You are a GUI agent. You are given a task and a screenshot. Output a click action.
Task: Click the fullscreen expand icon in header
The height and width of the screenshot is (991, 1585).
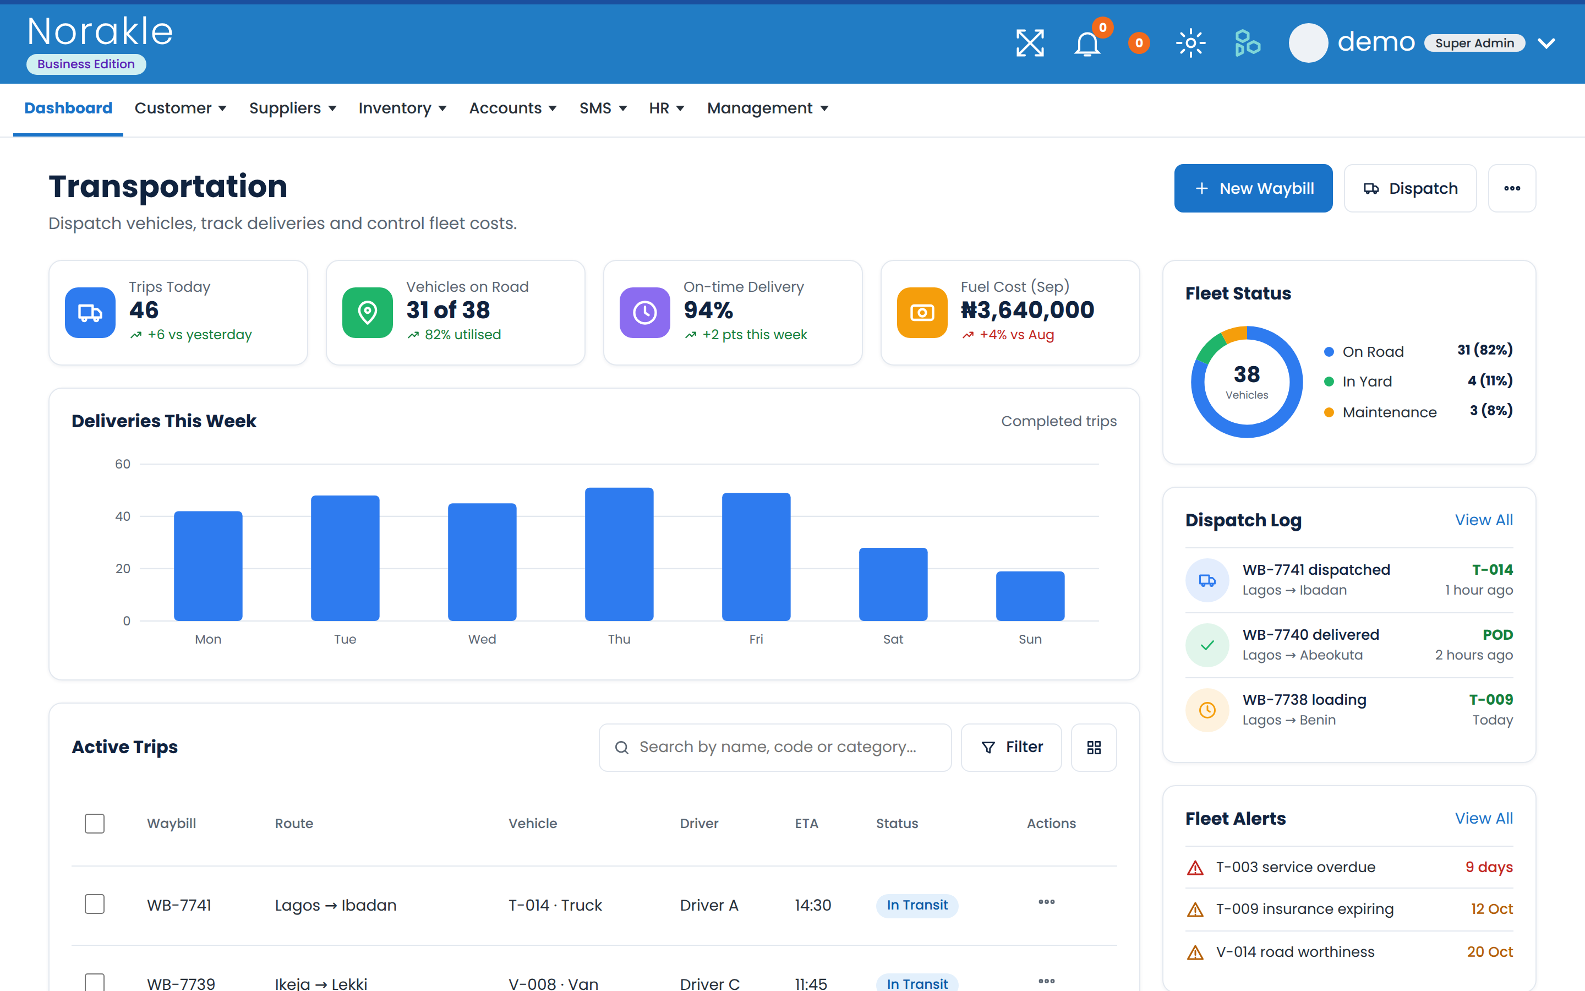[x=1030, y=43]
